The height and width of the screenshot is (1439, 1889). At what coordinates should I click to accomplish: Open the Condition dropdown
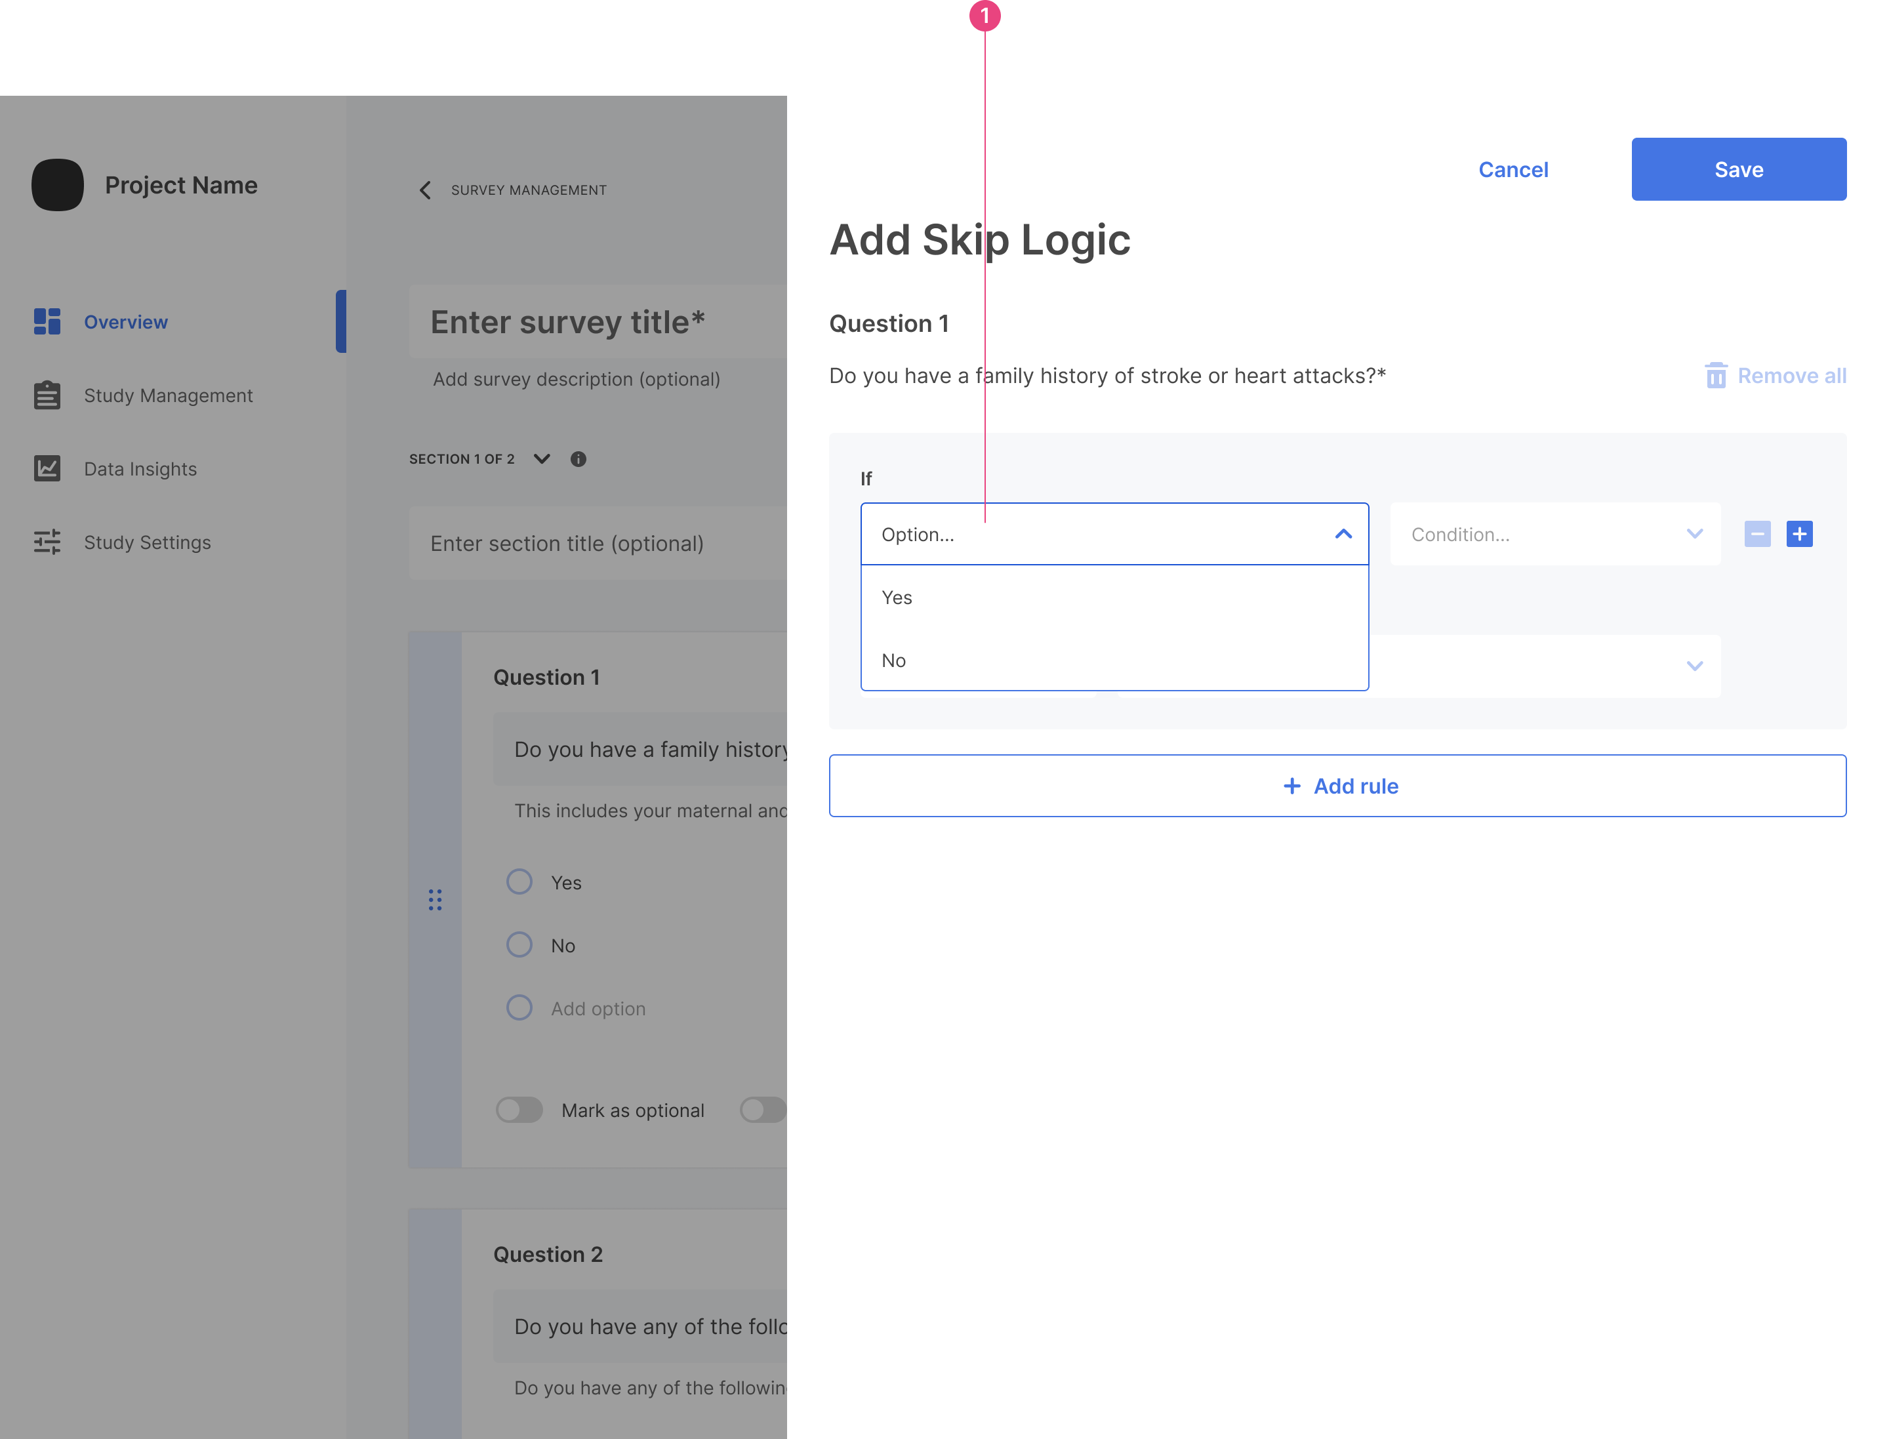click(x=1554, y=534)
